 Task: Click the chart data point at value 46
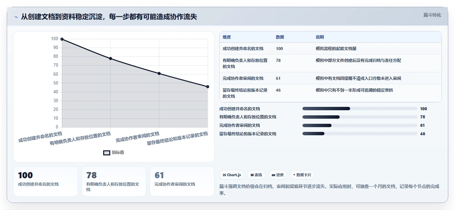point(208,87)
